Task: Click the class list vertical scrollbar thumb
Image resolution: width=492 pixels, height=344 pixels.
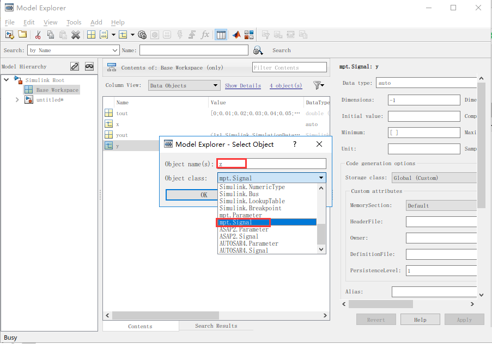Action: click(x=321, y=234)
